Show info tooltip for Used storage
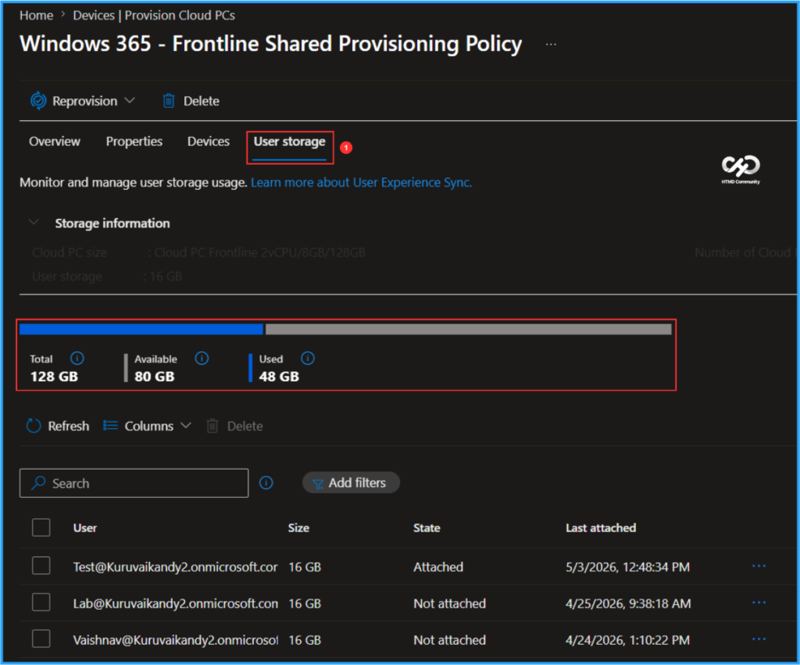This screenshot has height=665, width=800. pyautogui.click(x=308, y=358)
